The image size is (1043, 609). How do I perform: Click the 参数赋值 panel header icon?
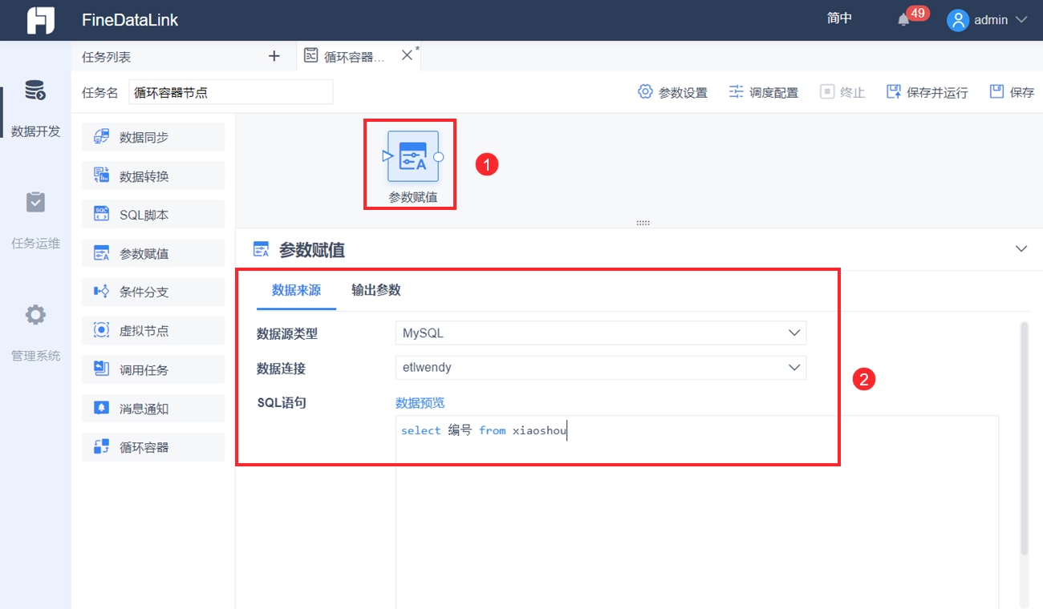tap(262, 250)
